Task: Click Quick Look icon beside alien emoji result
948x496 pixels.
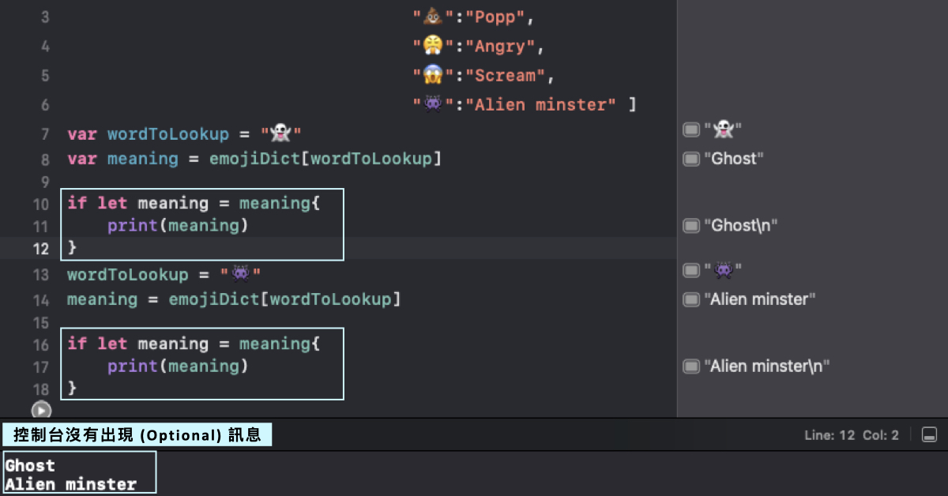Action: [x=692, y=270]
